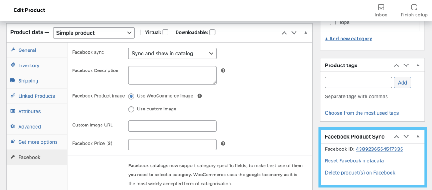Tick the Downloadable checkbox
Viewport: 432px width, 190px height.
click(x=213, y=32)
